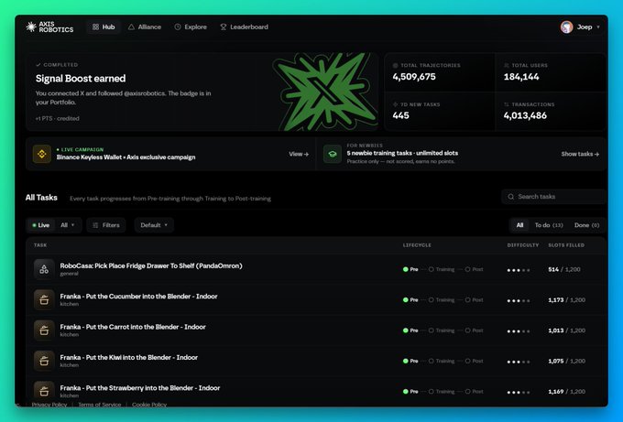Viewport: 623px width, 422px height.
Task: Open the Hub tab
Action: pos(104,27)
